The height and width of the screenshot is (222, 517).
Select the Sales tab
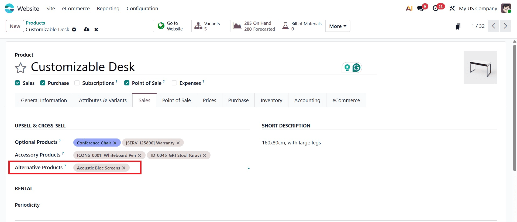coord(144,100)
